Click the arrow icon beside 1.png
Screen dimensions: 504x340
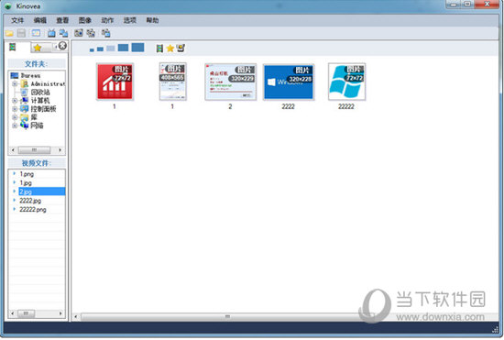pos(14,173)
